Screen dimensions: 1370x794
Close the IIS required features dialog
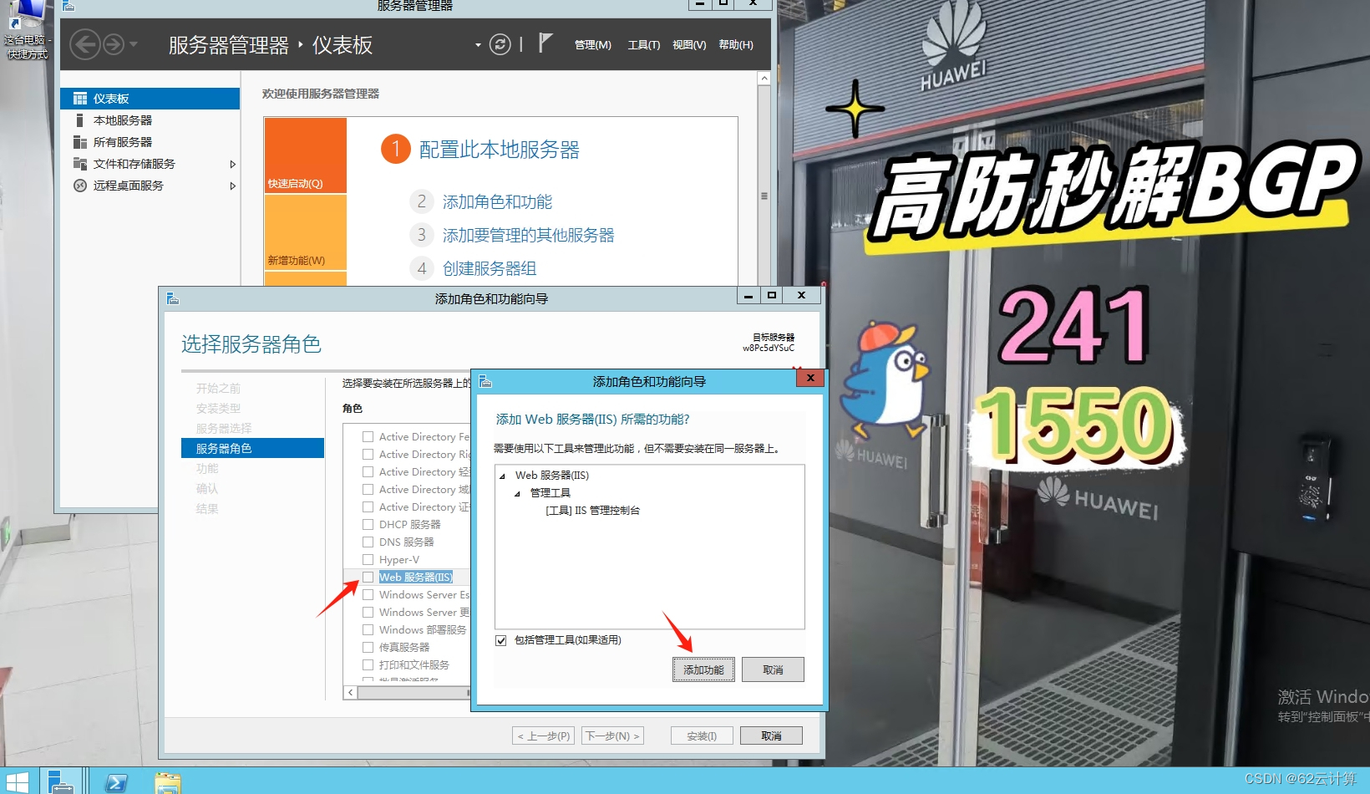[x=810, y=378]
